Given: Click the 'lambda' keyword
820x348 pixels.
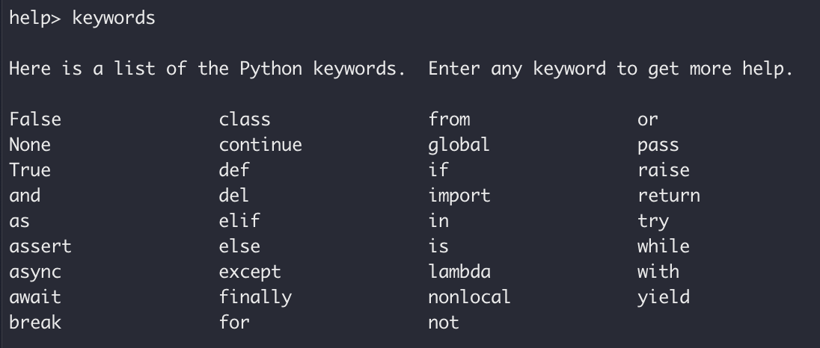Looking at the screenshot, I should click(459, 272).
